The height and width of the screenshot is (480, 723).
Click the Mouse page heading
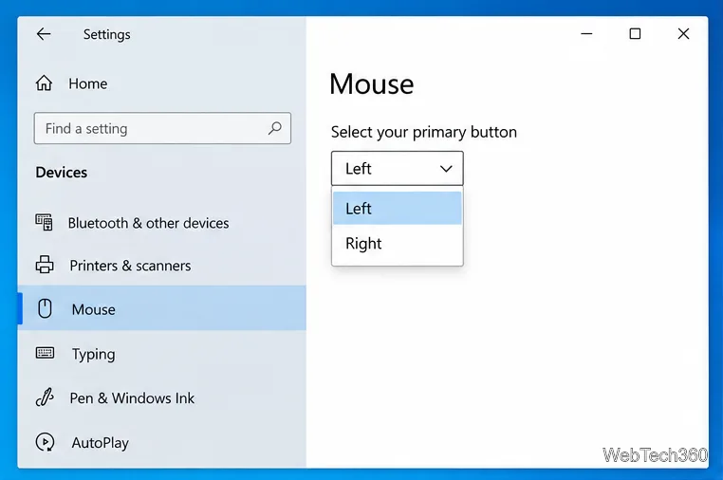pos(372,83)
